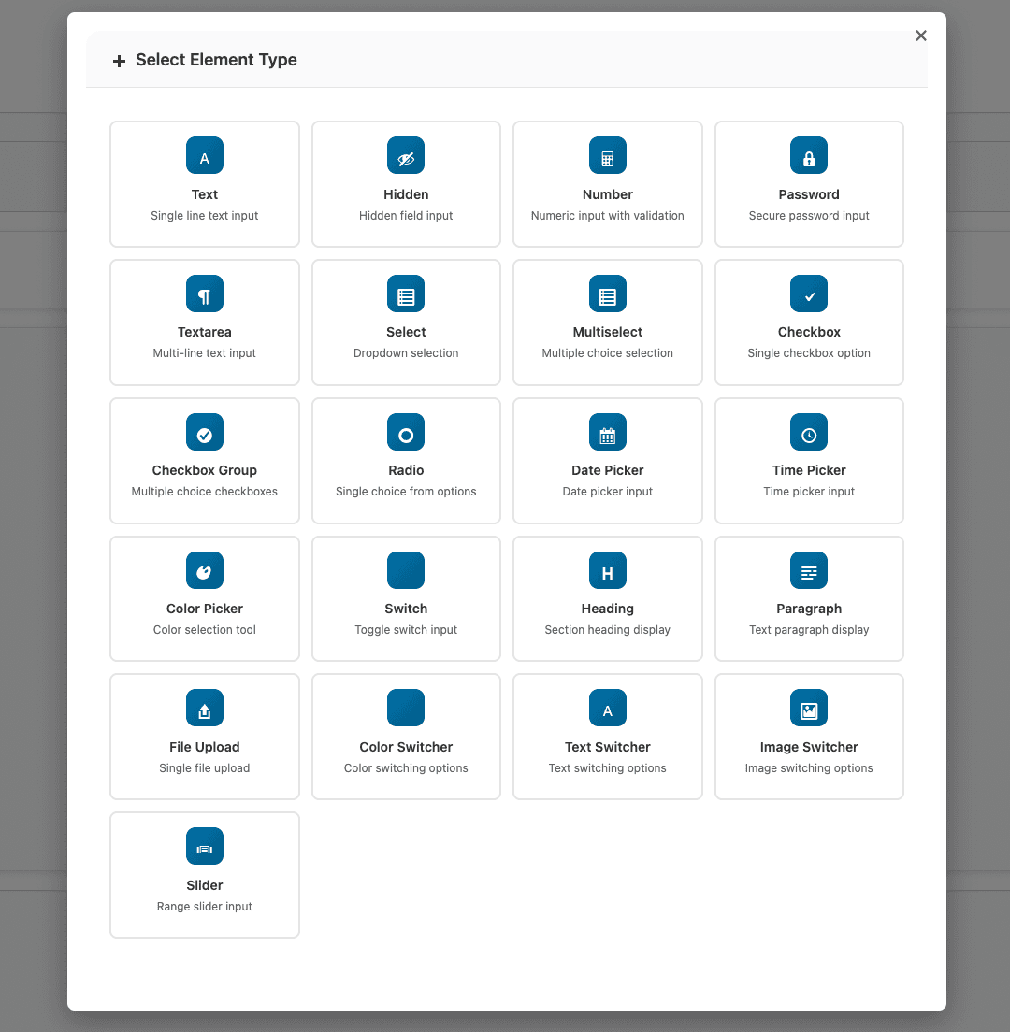
Task: Select the Checkbox Group card
Action: point(205,461)
